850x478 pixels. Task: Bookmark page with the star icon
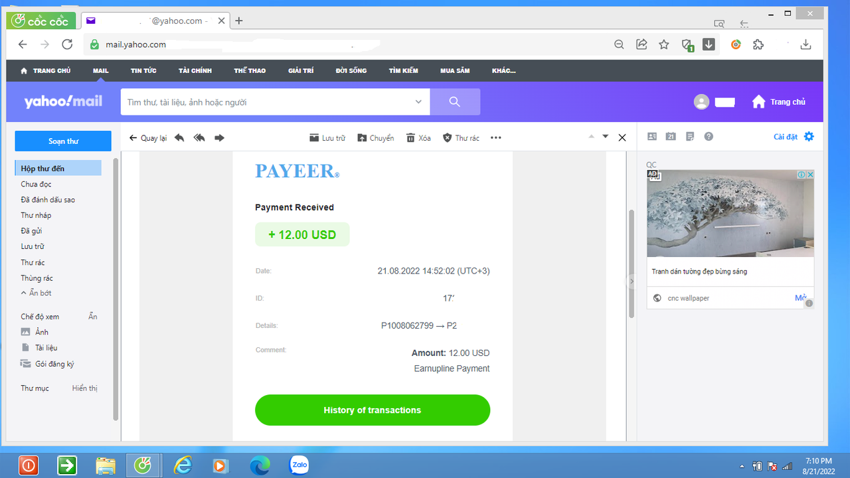coord(664,44)
